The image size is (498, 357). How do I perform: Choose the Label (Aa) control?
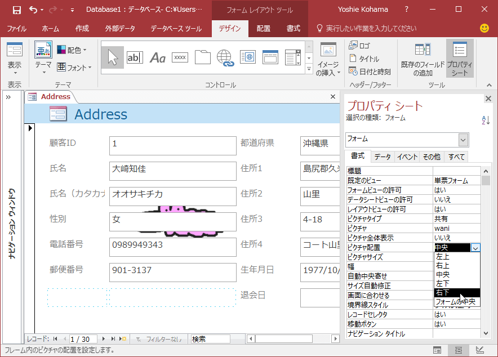[x=158, y=57]
